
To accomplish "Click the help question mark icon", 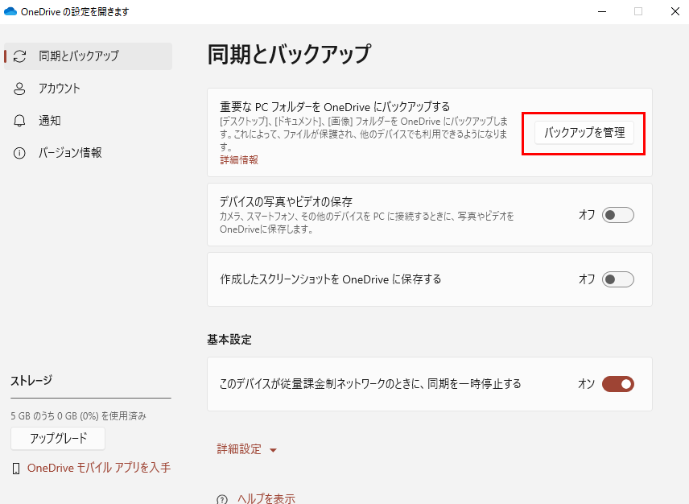I will [222, 499].
